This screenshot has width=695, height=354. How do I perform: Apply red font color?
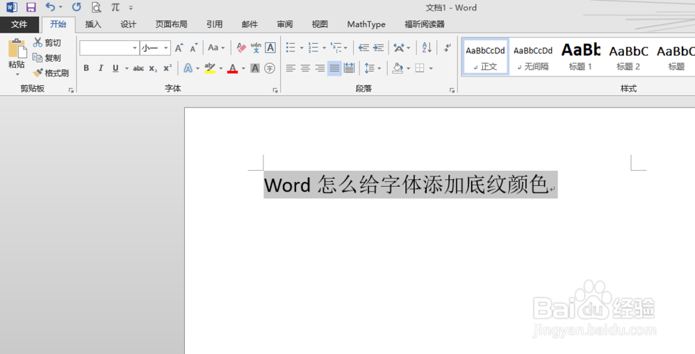[x=233, y=68]
